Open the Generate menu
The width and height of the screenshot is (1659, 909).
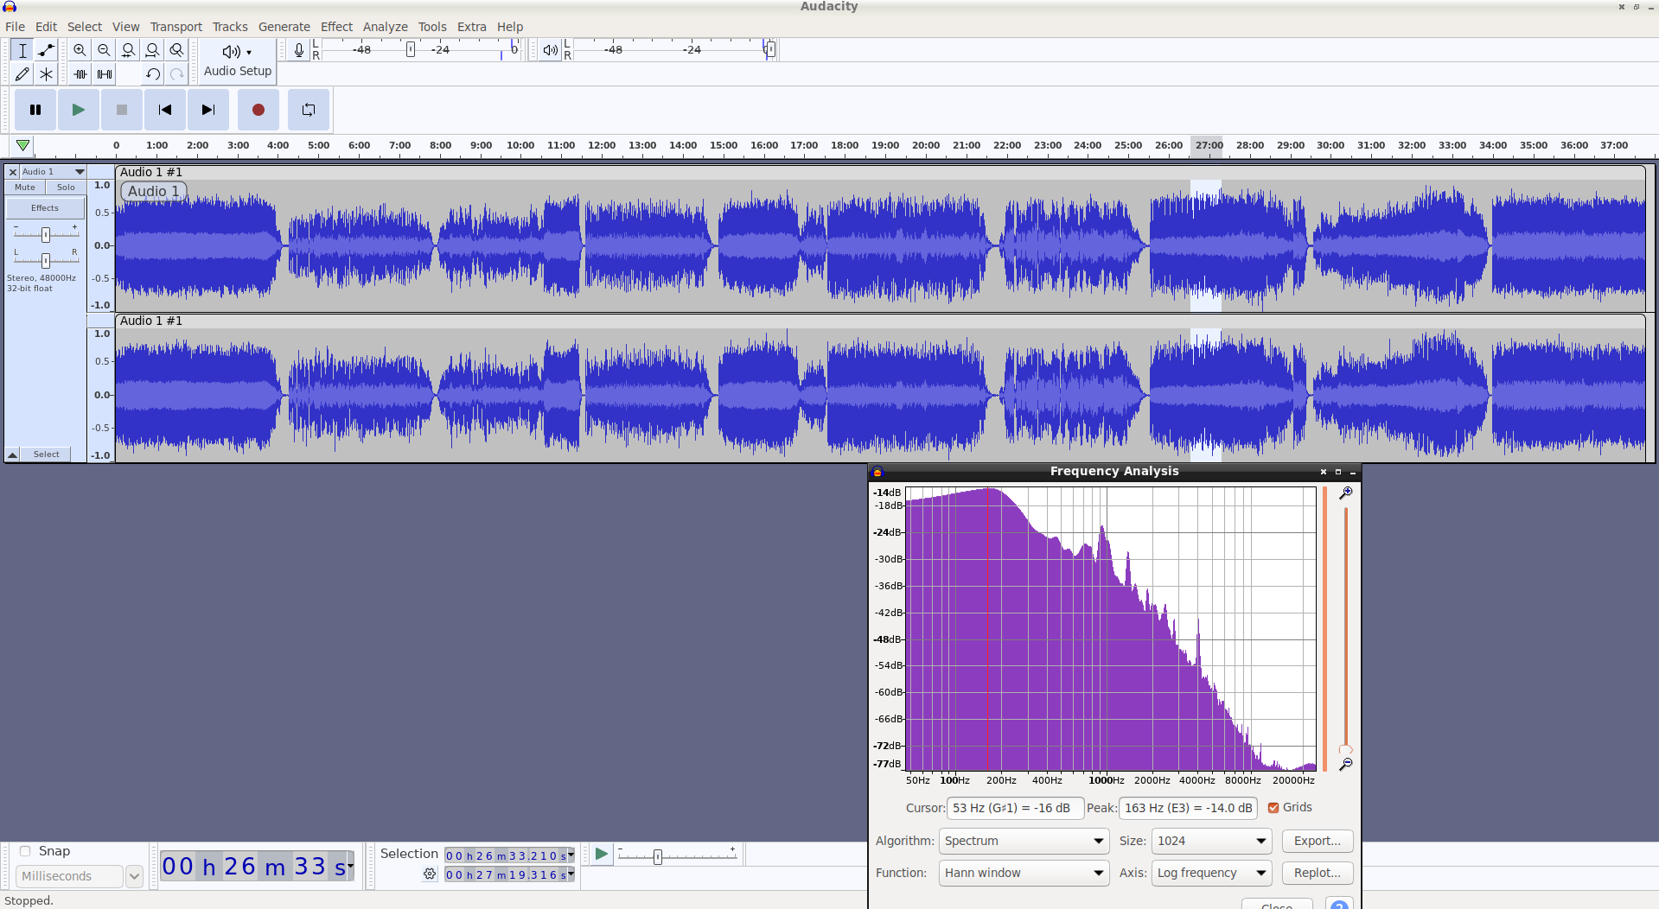tap(284, 27)
